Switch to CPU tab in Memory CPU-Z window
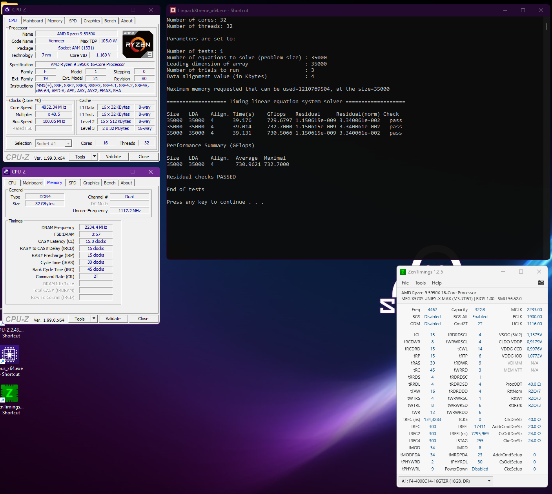 tap(13, 183)
